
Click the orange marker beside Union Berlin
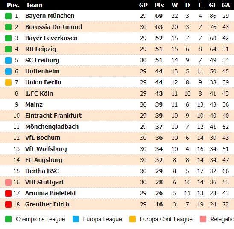tap(8, 83)
